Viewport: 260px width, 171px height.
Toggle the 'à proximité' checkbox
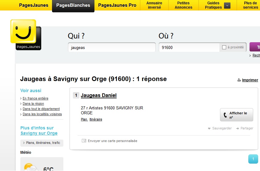click(224, 47)
